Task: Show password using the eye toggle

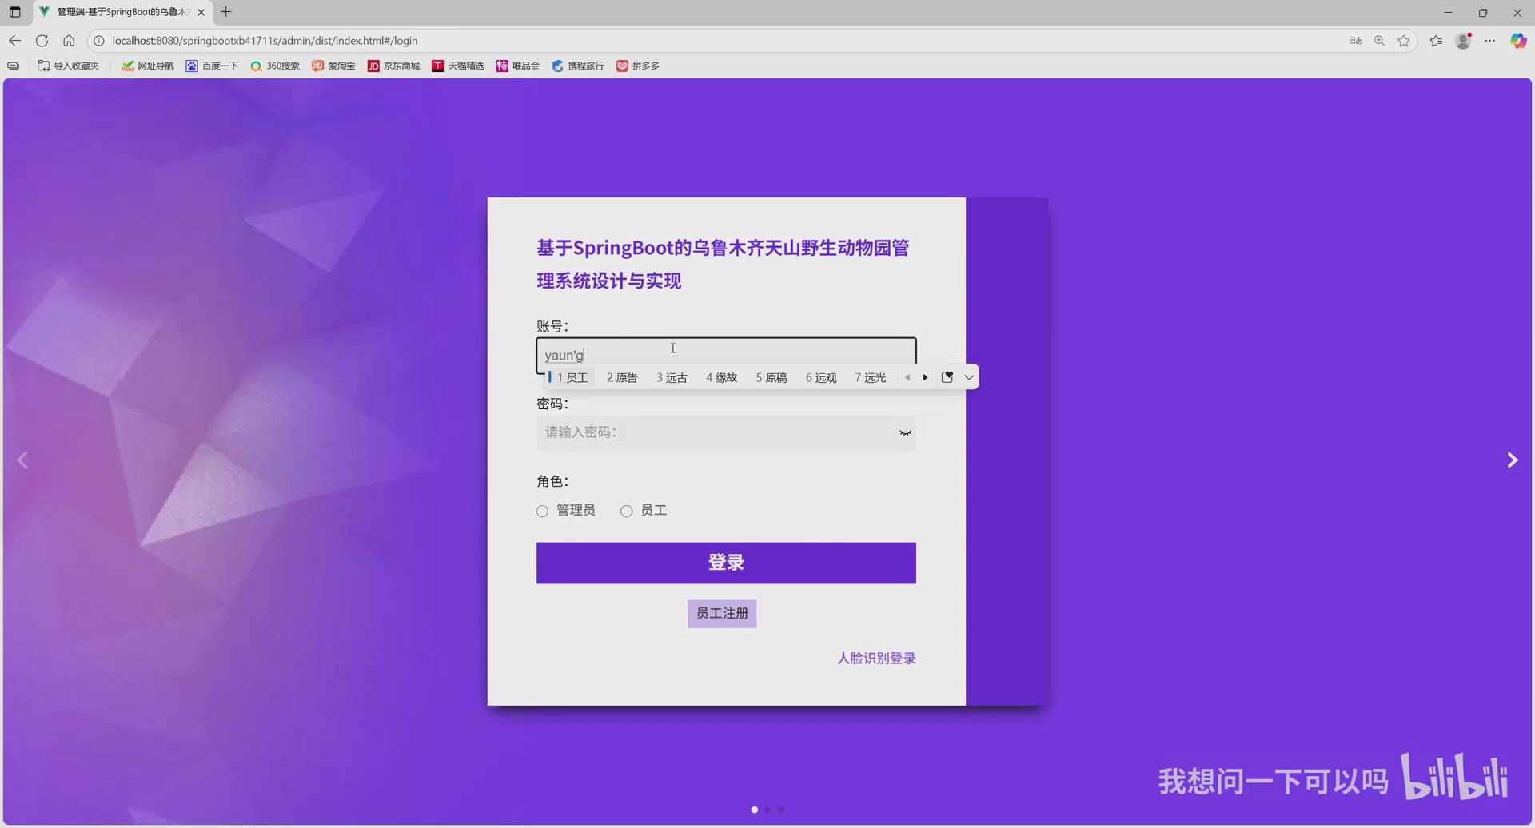Action: pyautogui.click(x=904, y=432)
